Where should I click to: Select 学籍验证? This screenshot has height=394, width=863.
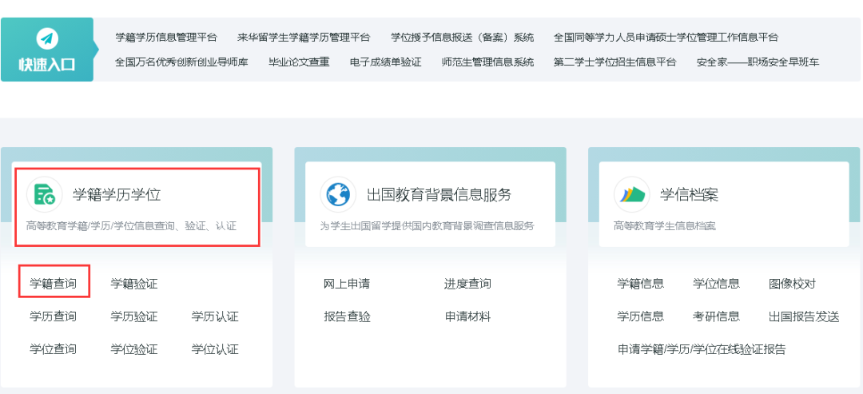(x=134, y=284)
